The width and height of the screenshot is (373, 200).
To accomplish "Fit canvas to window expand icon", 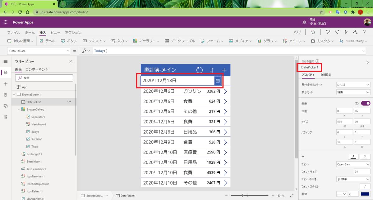I will 292,196.
